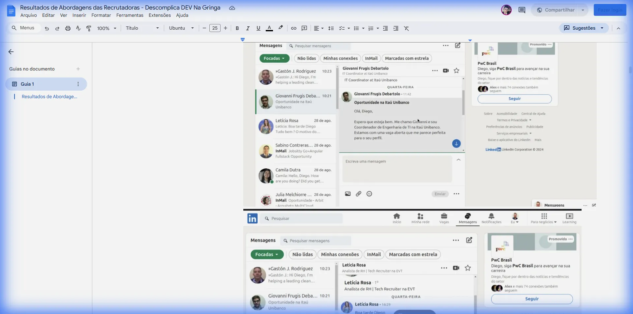Open Guia 1 options three-dot menu
Screen dimensions: 633x314
point(78,84)
